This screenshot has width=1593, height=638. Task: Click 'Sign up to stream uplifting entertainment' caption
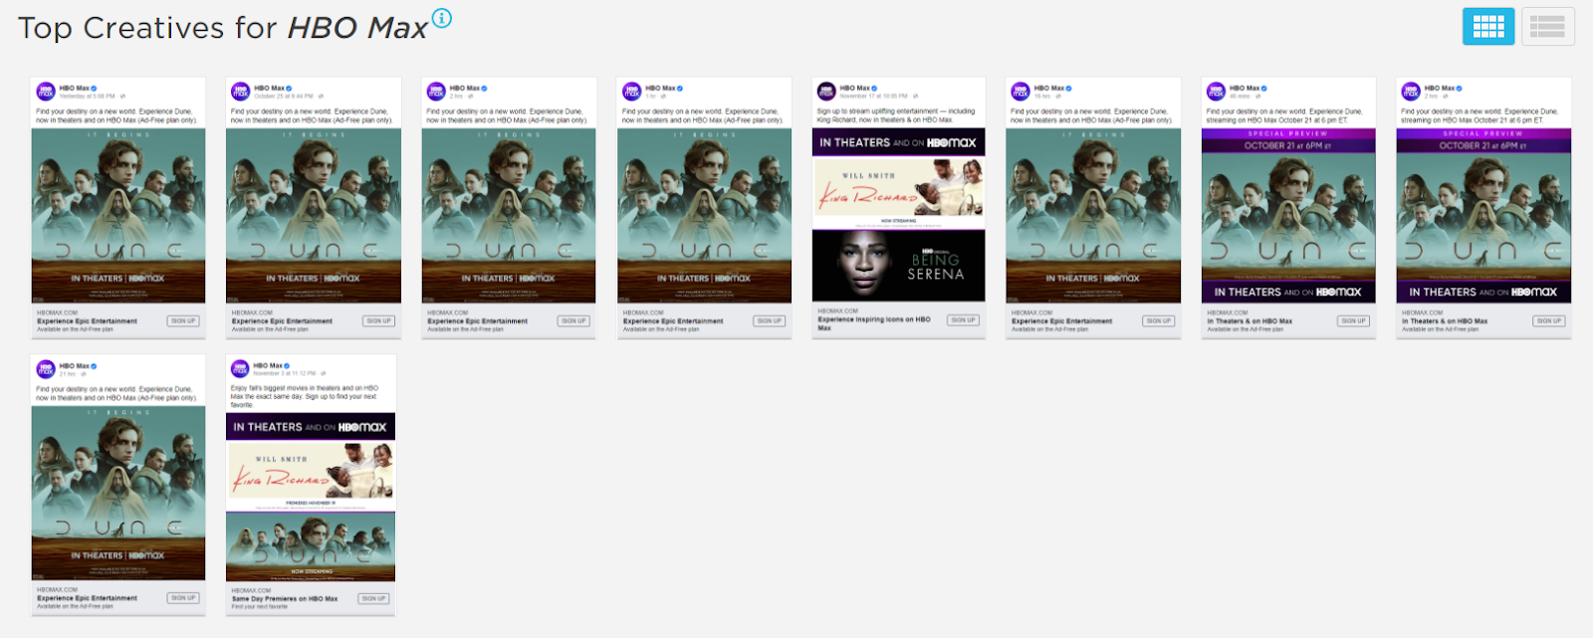[x=896, y=115]
